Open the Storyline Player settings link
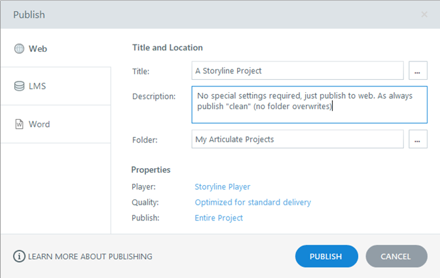The width and height of the screenshot is (440, 278). (222, 186)
